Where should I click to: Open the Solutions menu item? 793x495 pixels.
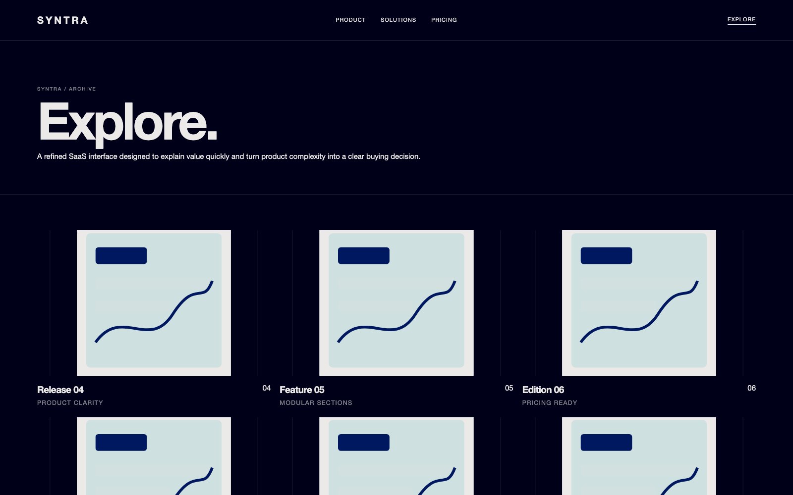coord(398,20)
